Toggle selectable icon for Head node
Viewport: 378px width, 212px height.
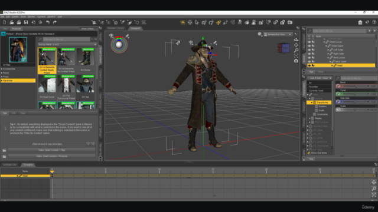[314, 65]
